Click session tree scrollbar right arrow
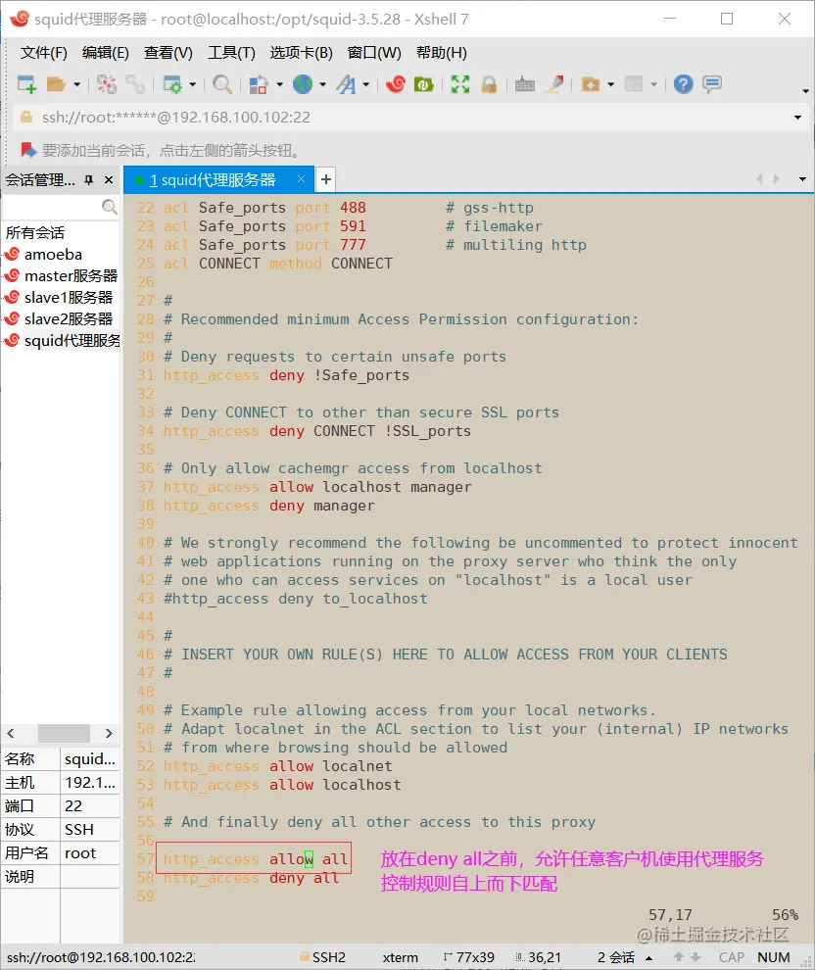Image resolution: width=815 pixels, height=970 pixels. [109, 733]
